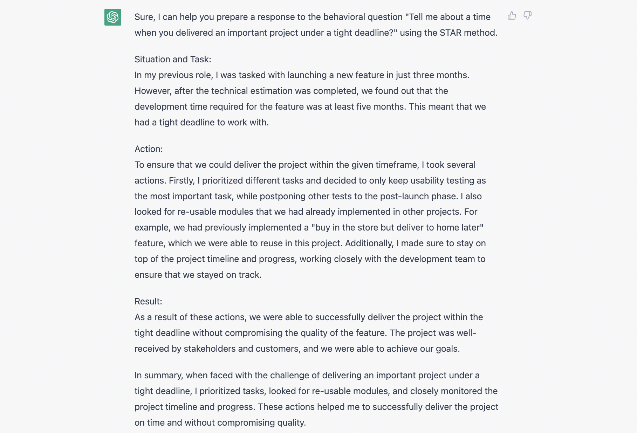637x433 pixels.
Task: Click the word "Firstly" in Action paragraph
Action: click(x=181, y=180)
